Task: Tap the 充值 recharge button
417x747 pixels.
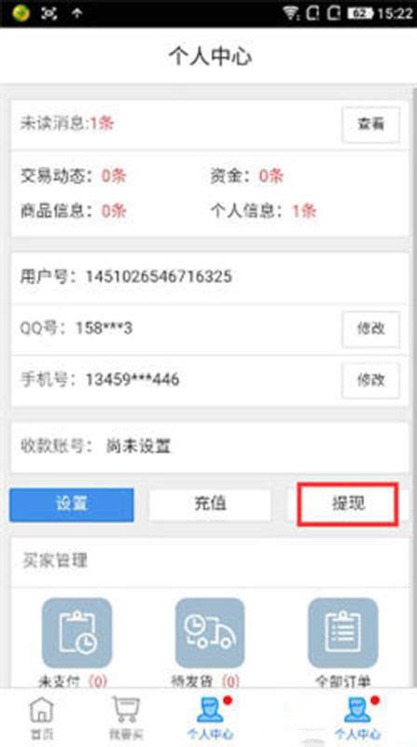Action: [210, 504]
